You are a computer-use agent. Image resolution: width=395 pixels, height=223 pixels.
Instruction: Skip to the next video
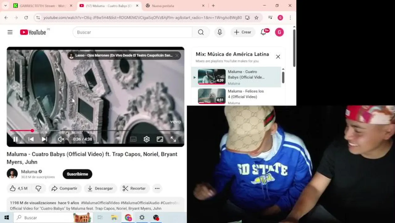45,139
